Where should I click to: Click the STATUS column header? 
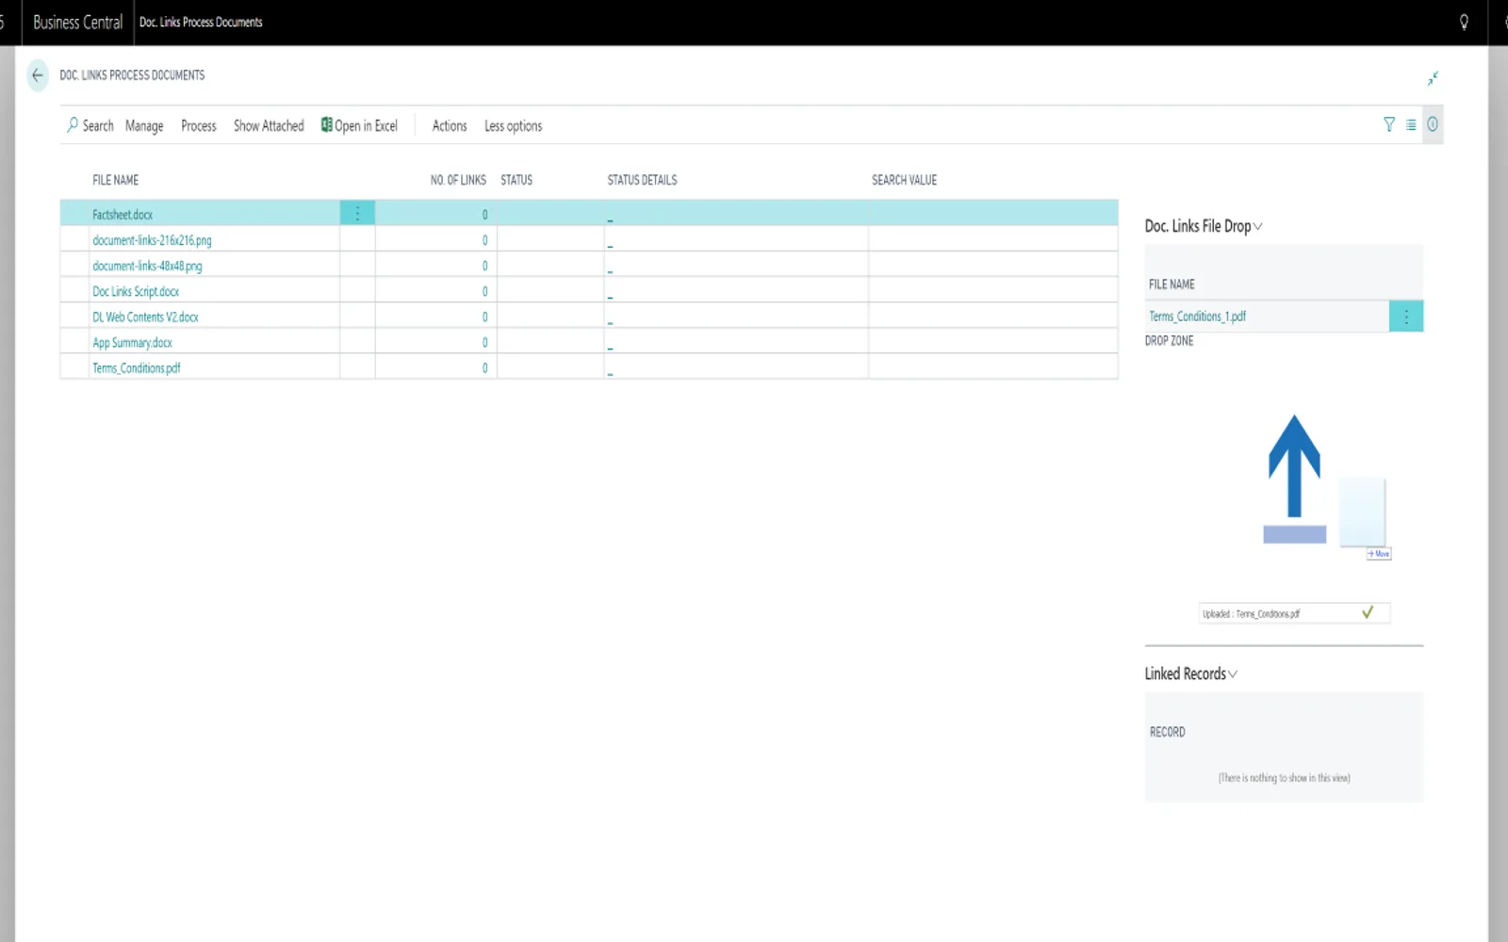coord(516,180)
